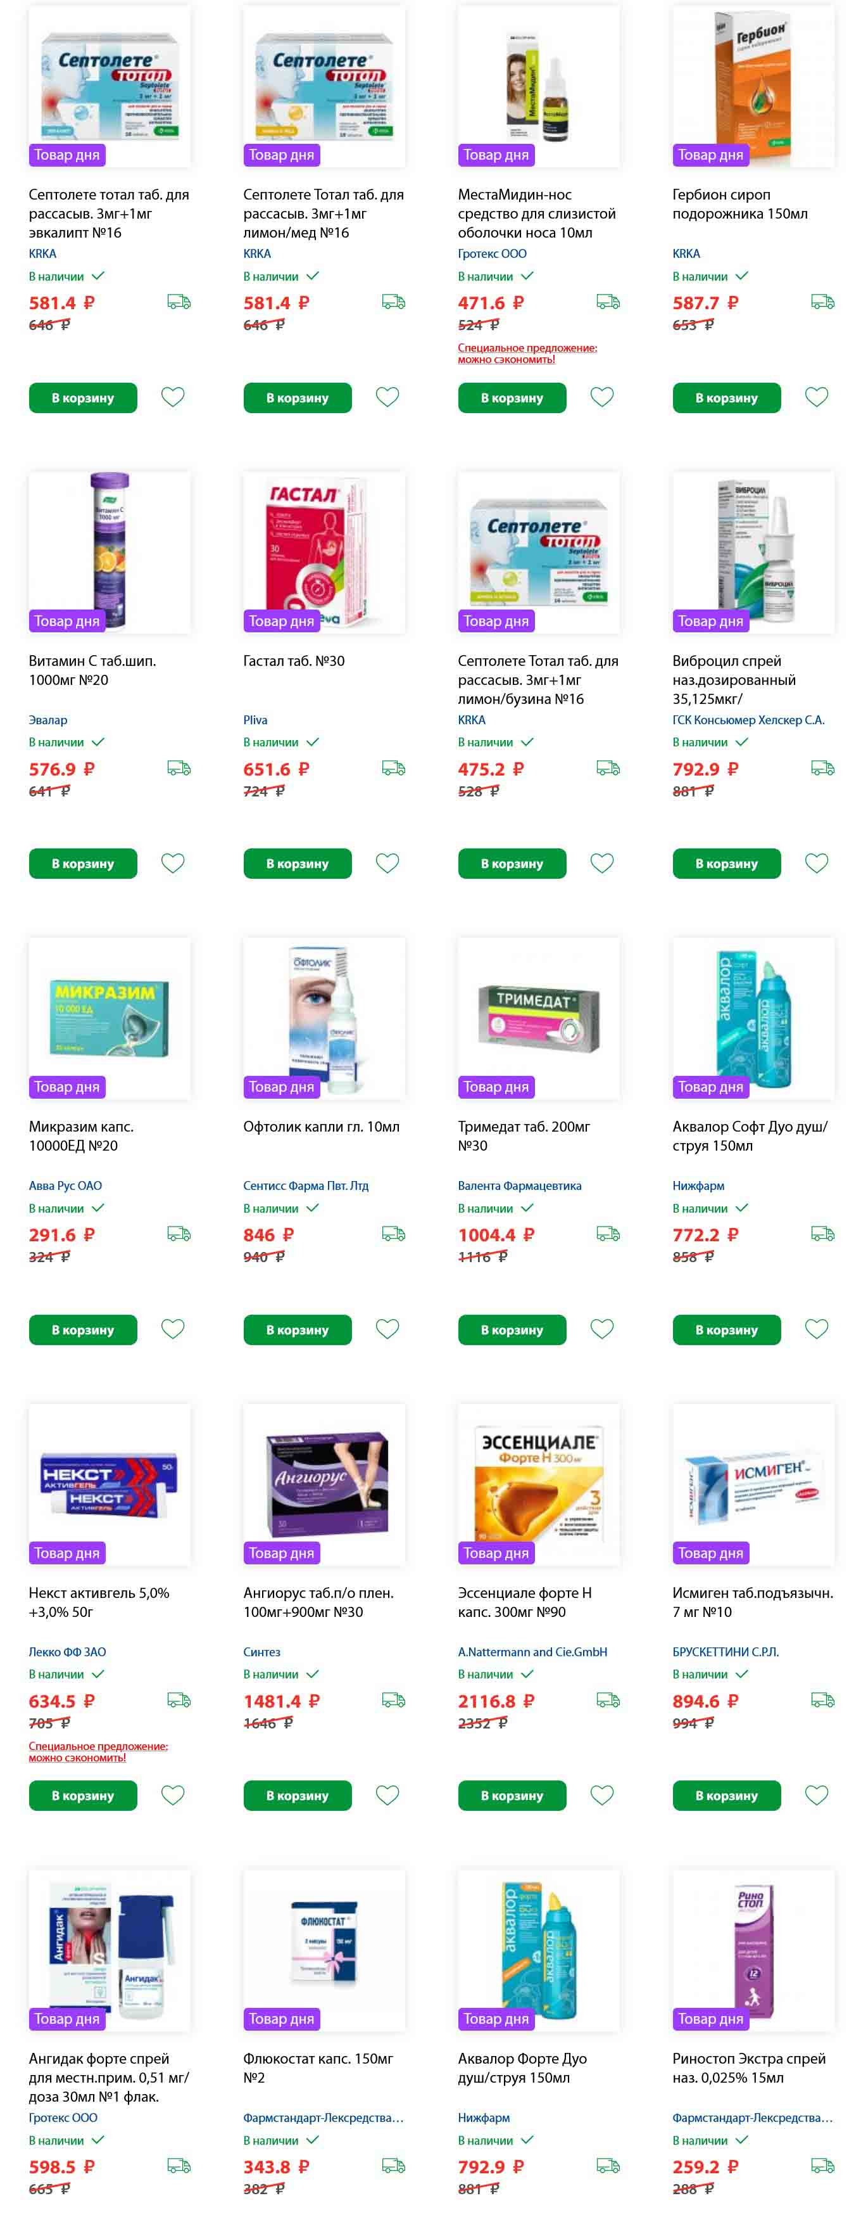861x2236 pixels.
Task: Toggle favorite heart on Виброцил спрей
Action: 816,863
